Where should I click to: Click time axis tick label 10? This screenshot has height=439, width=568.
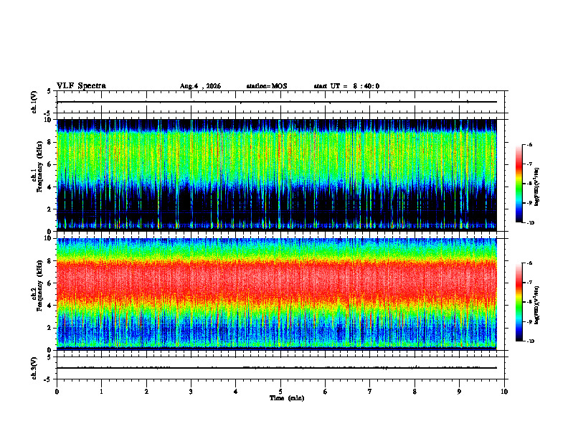(504, 392)
